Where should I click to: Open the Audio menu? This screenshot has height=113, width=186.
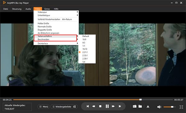pos(28,9)
